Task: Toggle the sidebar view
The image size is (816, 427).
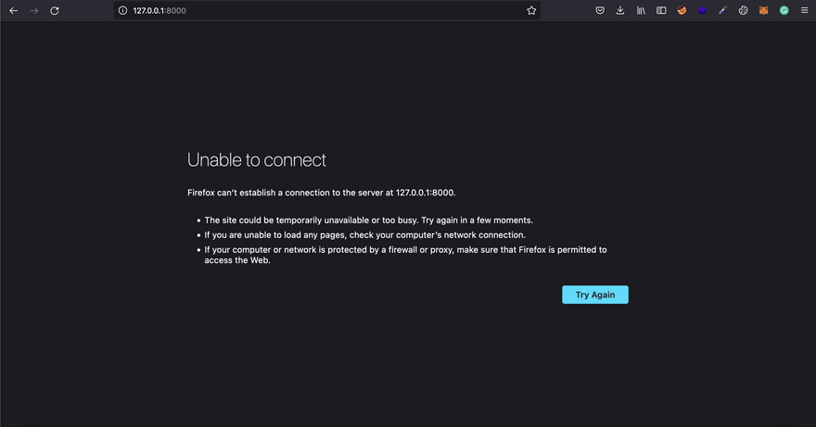Action: pyautogui.click(x=661, y=10)
